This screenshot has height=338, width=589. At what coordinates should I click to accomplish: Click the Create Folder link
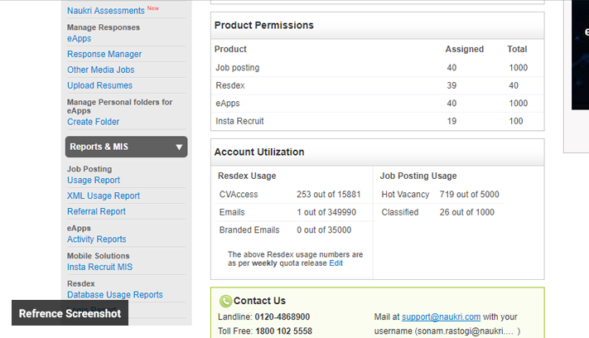pos(93,122)
